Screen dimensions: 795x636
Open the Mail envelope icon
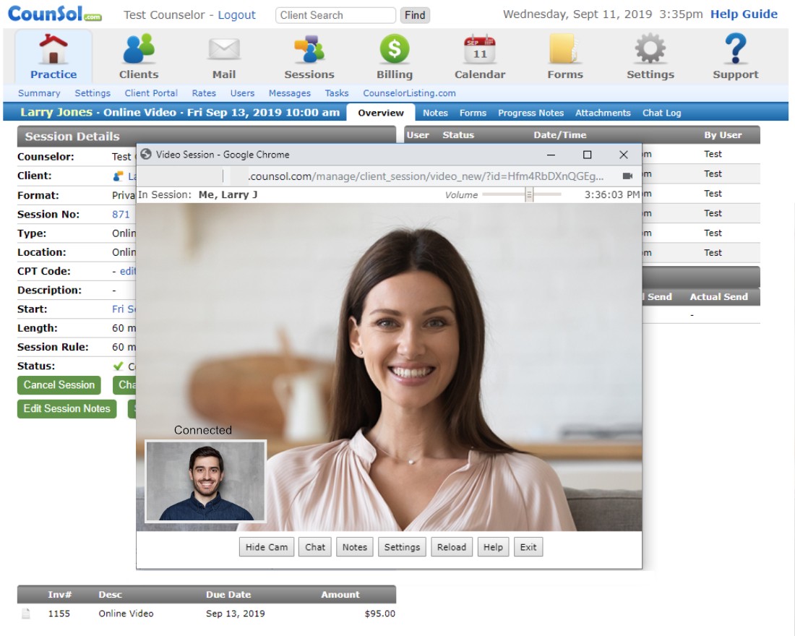point(224,49)
